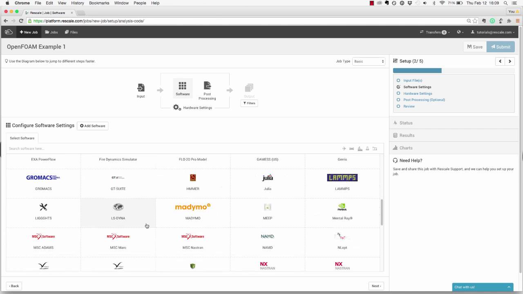Bookmark page with star icon
The height and width of the screenshot is (294, 523).
tap(475, 21)
